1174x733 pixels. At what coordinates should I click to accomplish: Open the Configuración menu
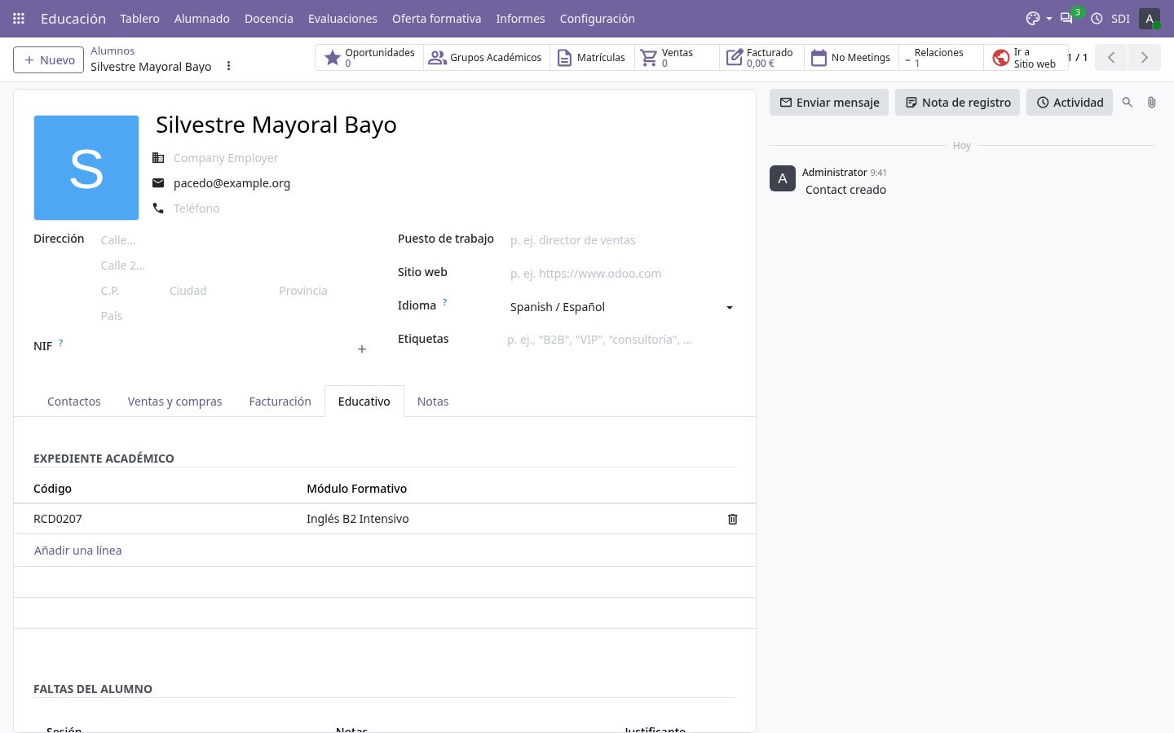[597, 18]
